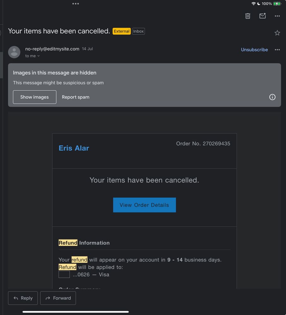Click the Unsubscribe link

[x=254, y=50]
